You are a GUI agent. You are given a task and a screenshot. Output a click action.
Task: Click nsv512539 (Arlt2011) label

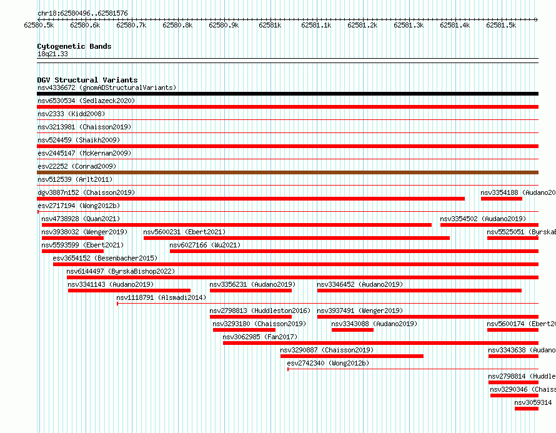(75, 179)
